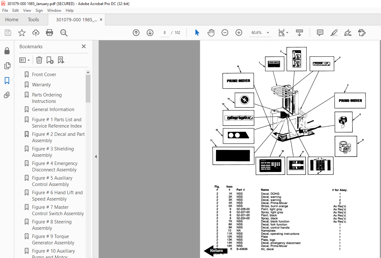The width and height of the screenshot is (381, 258).
Task: Delete a bookmark using the trash icon
Action: 39,60
